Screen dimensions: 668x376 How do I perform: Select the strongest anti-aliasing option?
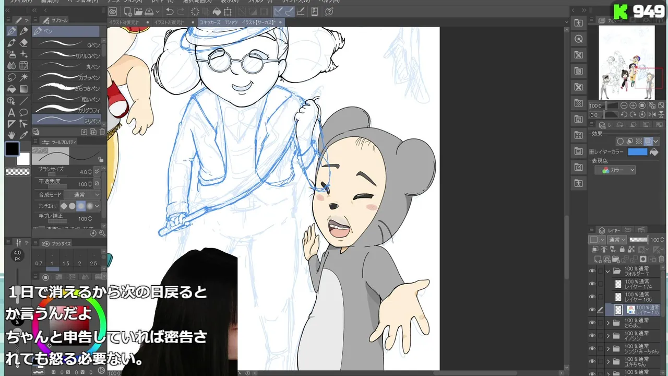[90, 206]
